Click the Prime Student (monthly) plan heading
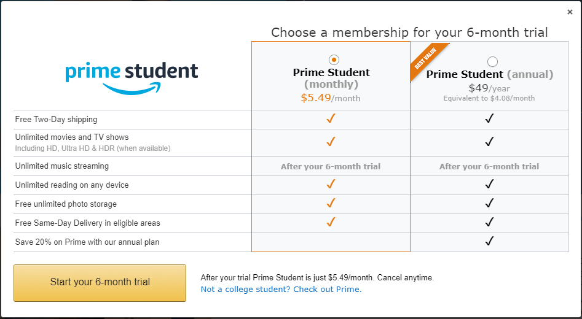582x319 pixels. coord(331,78)
